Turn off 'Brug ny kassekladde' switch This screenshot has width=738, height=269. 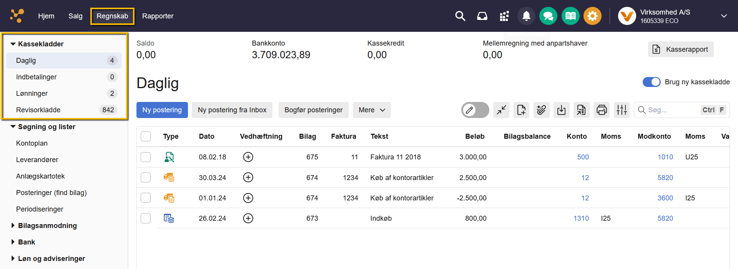pos(652,82)
